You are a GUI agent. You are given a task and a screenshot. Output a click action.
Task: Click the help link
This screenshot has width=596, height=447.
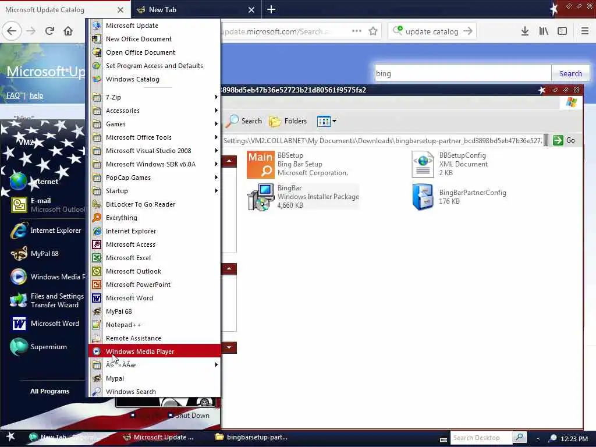tap(36, 95)
